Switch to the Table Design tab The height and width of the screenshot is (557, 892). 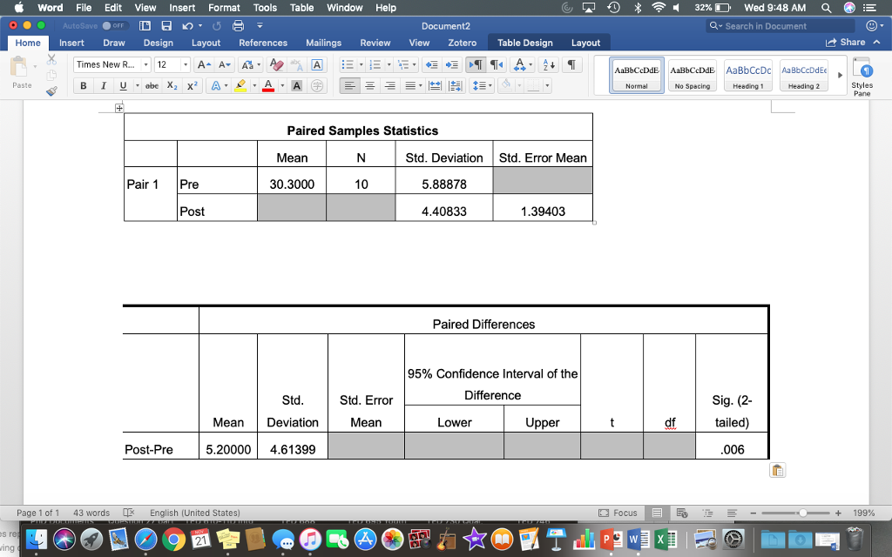524,42
